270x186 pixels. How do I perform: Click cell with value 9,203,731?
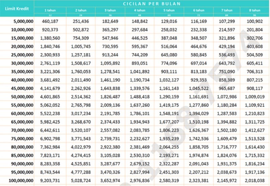click(50, 181)
